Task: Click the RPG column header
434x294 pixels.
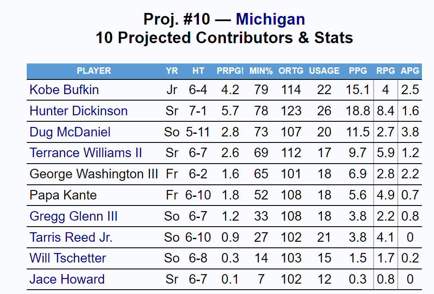Action: [x=385, y=71]
